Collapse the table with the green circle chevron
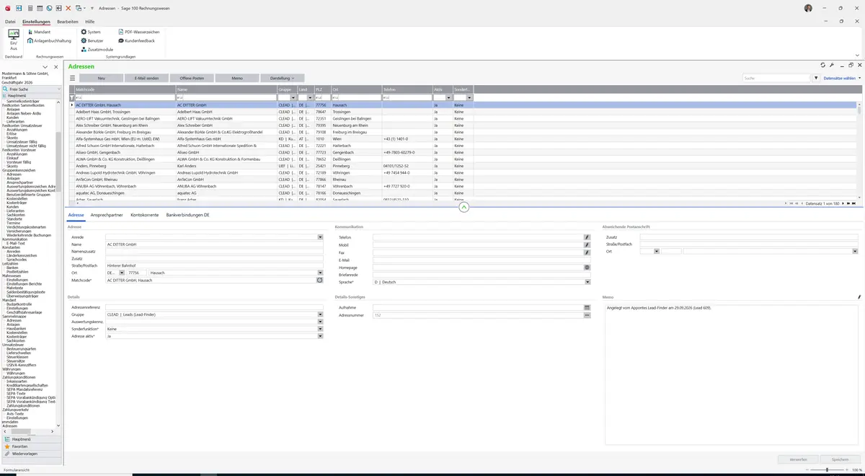Screen dimensions: 865x476 (463, 207)
